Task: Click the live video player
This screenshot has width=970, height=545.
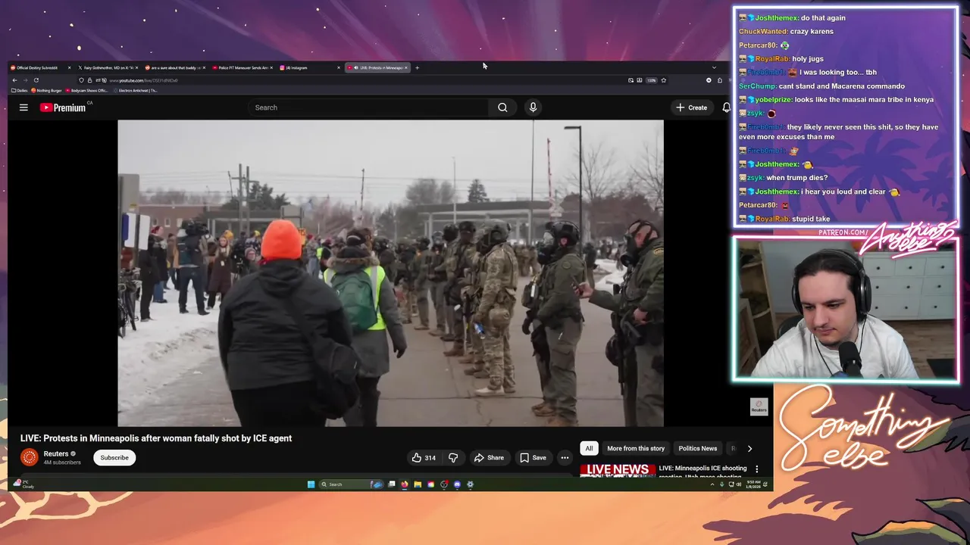Action: coord(390,273)
